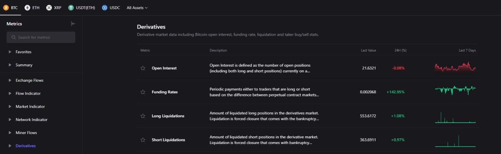Toggle favorite star for Long Liquidations
The height and width of the screenshot is (154, 501).
tap(143, 116)
